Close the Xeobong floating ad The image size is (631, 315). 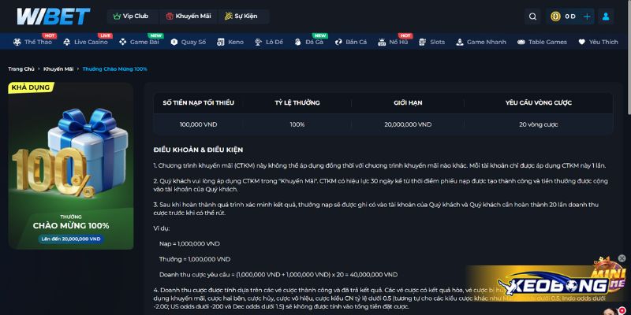click(x=622, y=258)
